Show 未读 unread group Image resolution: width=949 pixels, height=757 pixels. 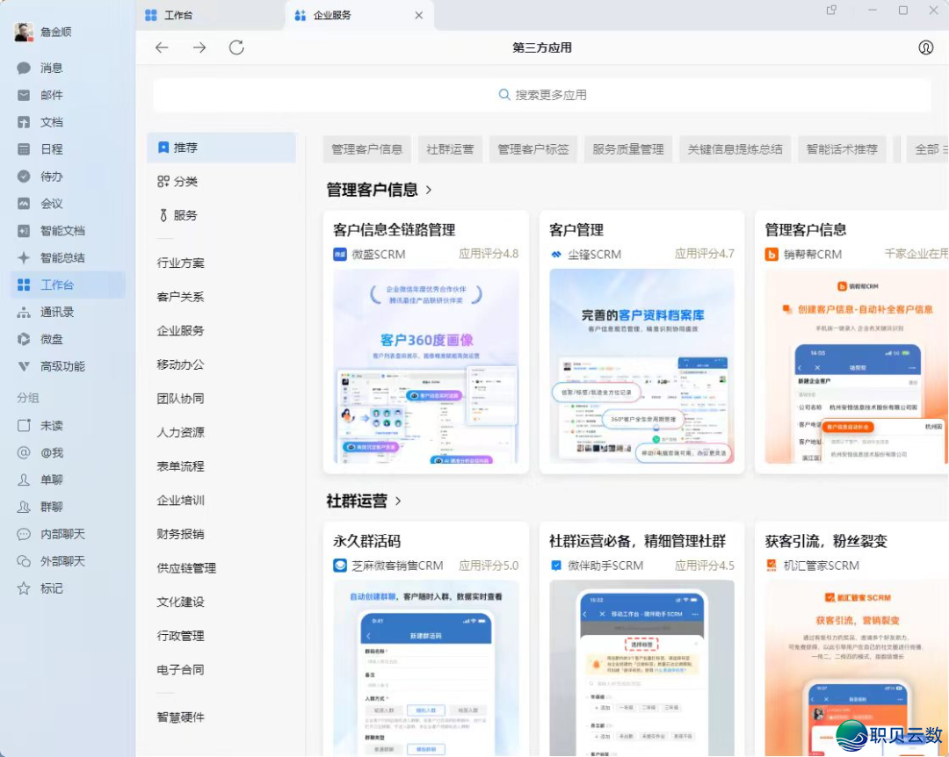point(40,425)
